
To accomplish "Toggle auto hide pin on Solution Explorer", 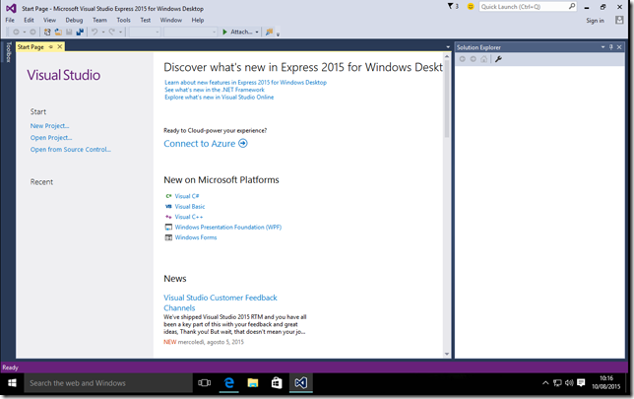I will click(x=611, y=46).
